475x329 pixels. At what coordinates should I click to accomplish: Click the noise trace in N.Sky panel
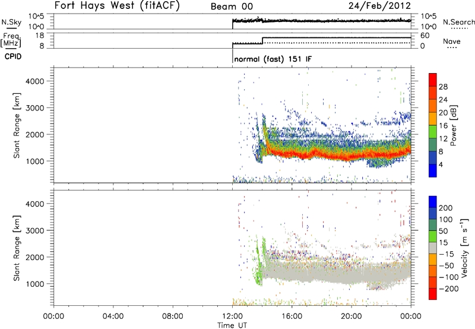[321, 21]
